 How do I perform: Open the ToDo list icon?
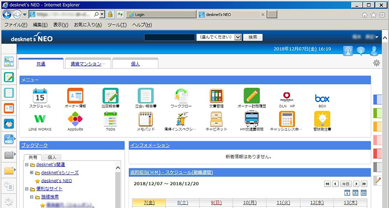(110, 118)
